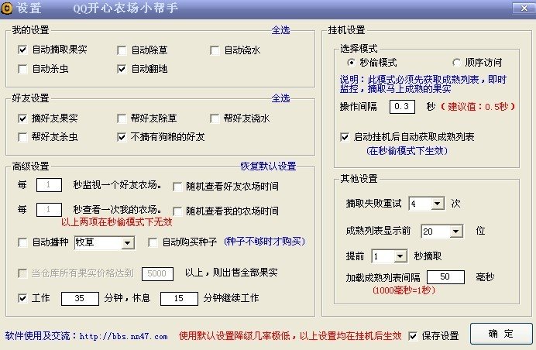Toggle 不摘有狗粮的好友 checkbox
This screenshot has width=536, height=350.
122,137
